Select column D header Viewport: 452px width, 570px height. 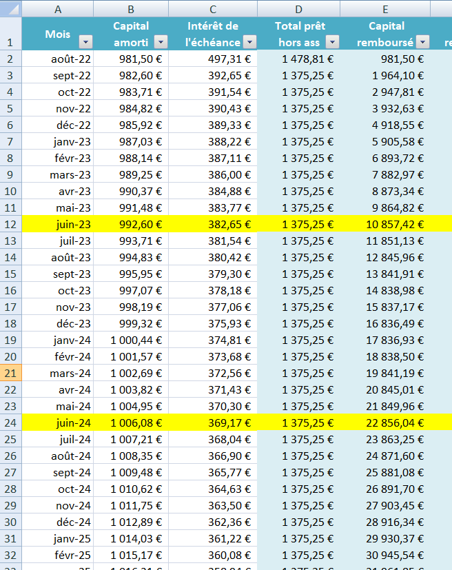click(x=298, y=9)
